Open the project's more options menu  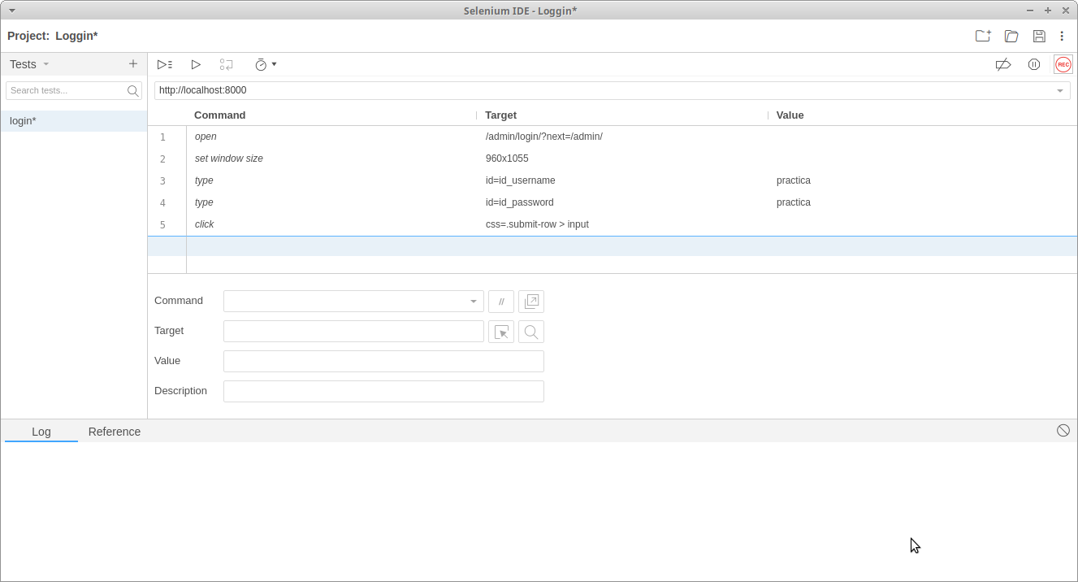coord(1062,36)
